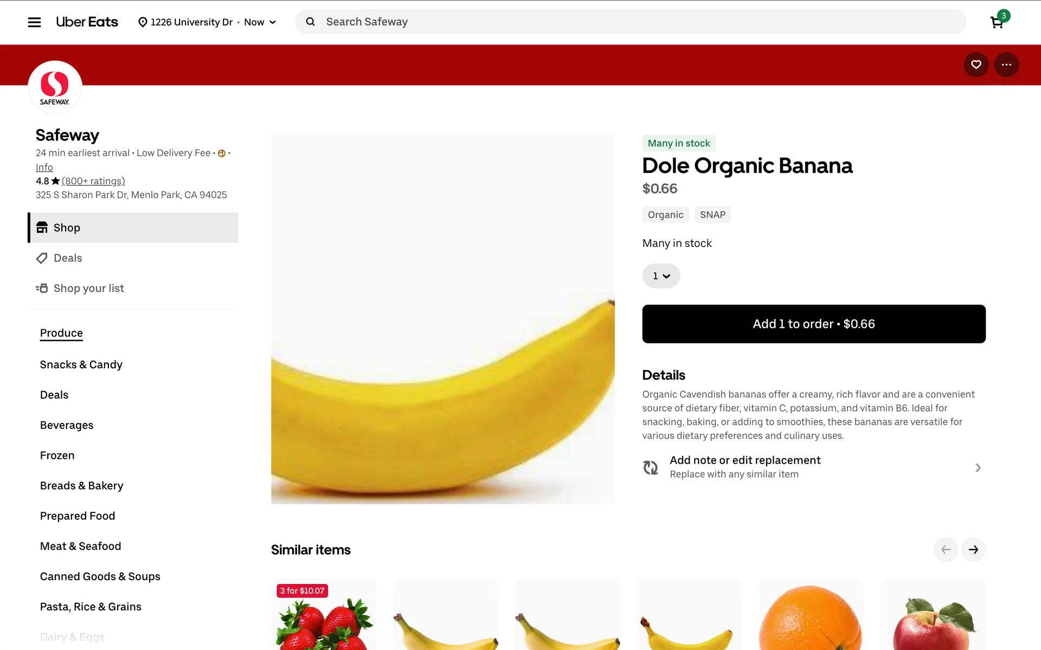Open the three-dot more options menu

[x=1006, y=64]
